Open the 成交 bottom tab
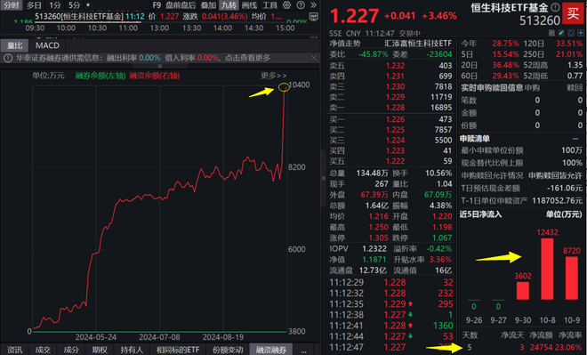This screenshot has width=587, height=355. [43, 350]
